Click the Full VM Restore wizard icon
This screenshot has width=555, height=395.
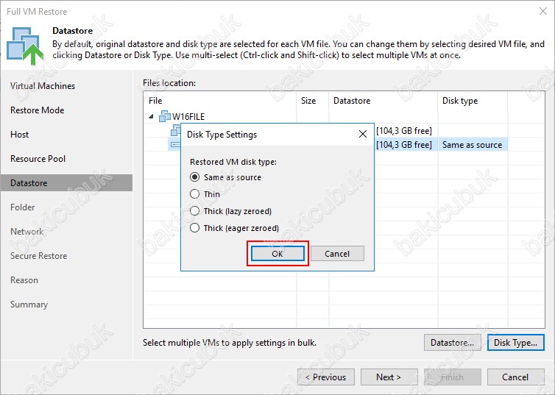[25, 46]
